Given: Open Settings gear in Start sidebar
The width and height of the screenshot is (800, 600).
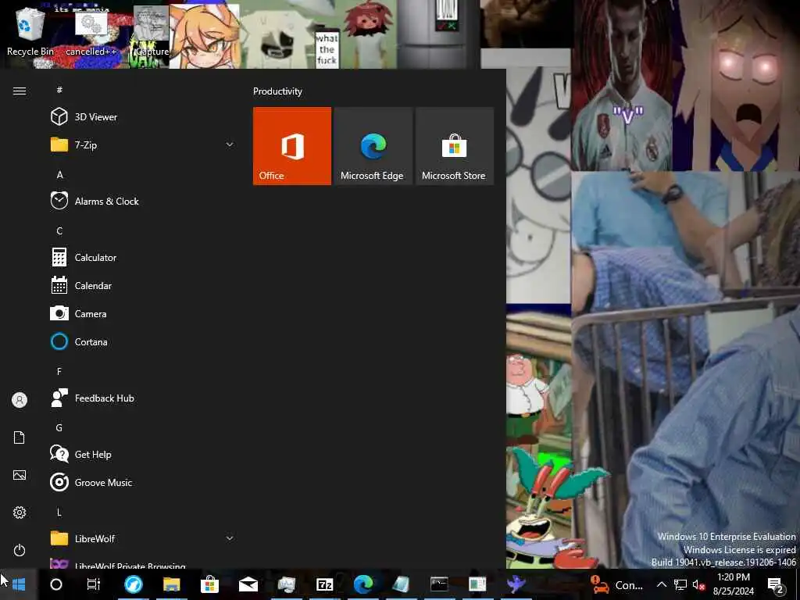Looking at the screenshot, I should pyautogui.click(x=20, y=512).
